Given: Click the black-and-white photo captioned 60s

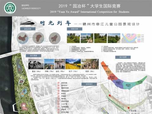Looking at the screenshot, I should (36, 64).
